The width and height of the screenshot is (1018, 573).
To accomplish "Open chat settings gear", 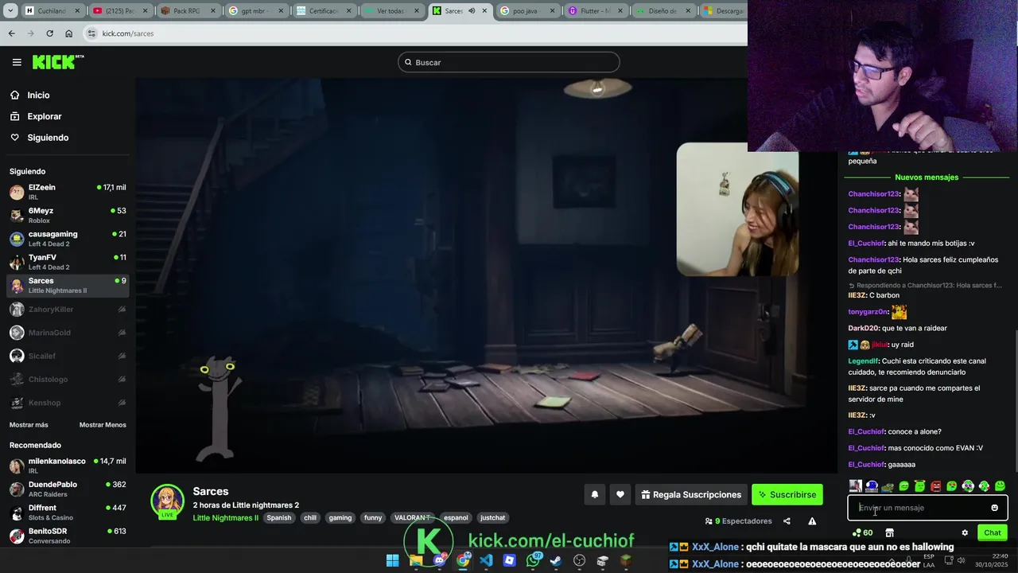I will [965, 532].
